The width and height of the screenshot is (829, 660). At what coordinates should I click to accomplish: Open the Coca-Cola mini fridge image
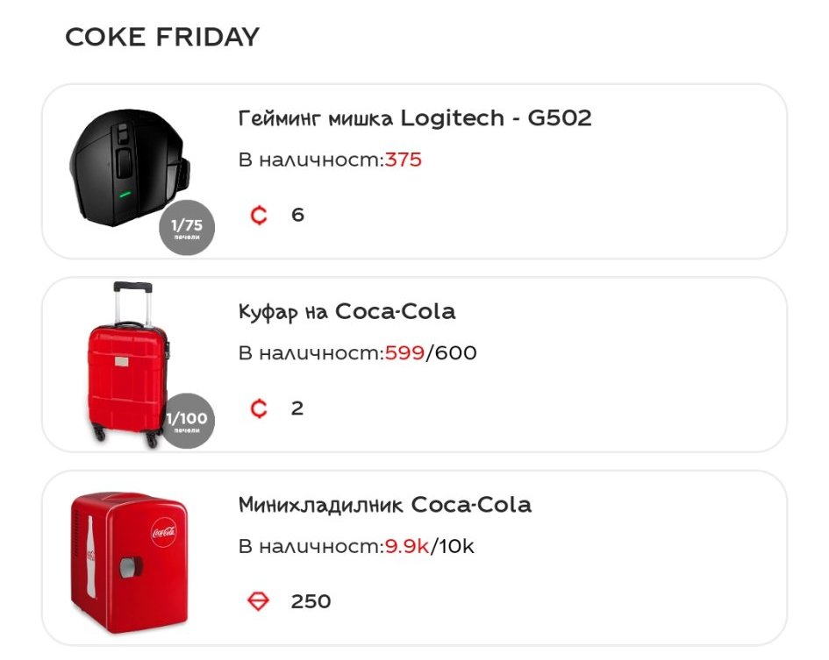click(x=129, y=561)
